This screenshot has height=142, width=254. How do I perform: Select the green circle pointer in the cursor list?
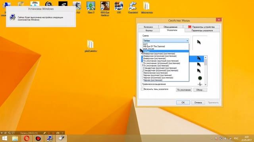click(x=200, y=78)
